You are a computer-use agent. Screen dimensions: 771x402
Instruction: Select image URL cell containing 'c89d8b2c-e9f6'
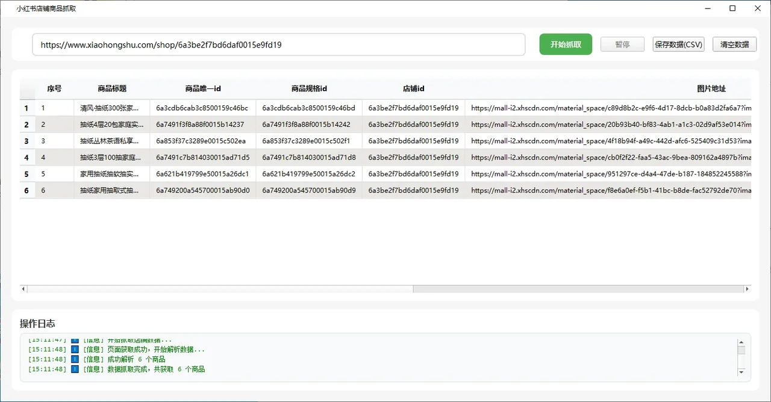click(x=608, y=108)
